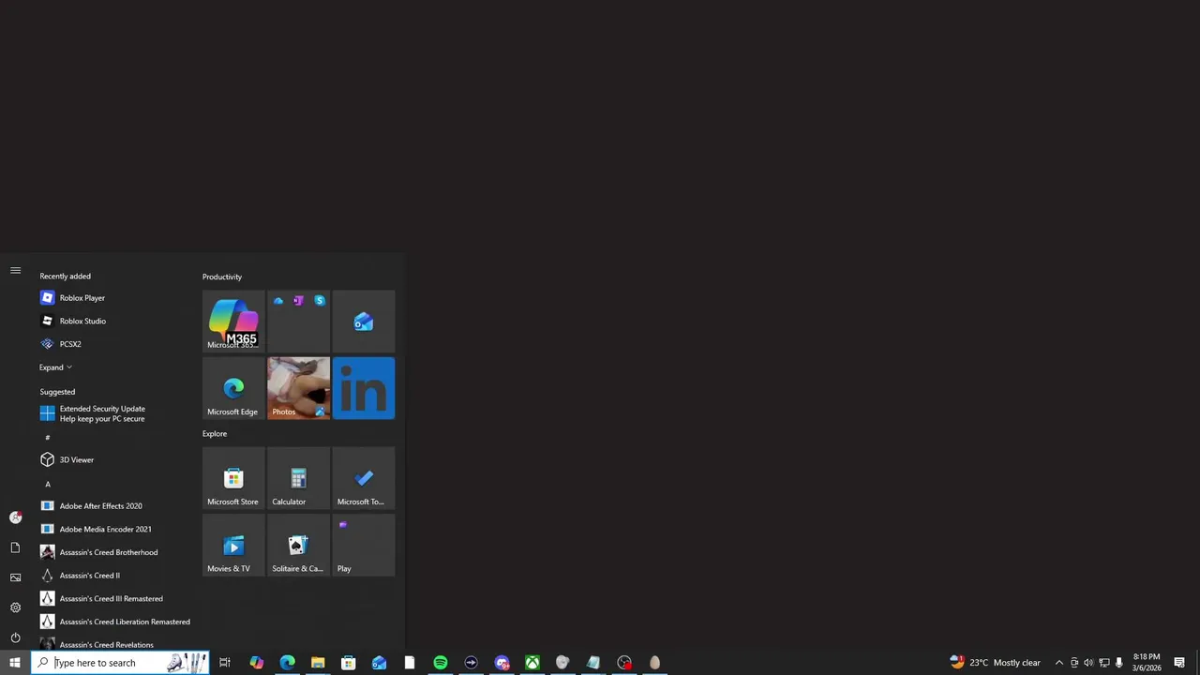This screenshot has height=675, width=1200.
Task: Click the '#' letter header in app list
Action: point(48,437)
